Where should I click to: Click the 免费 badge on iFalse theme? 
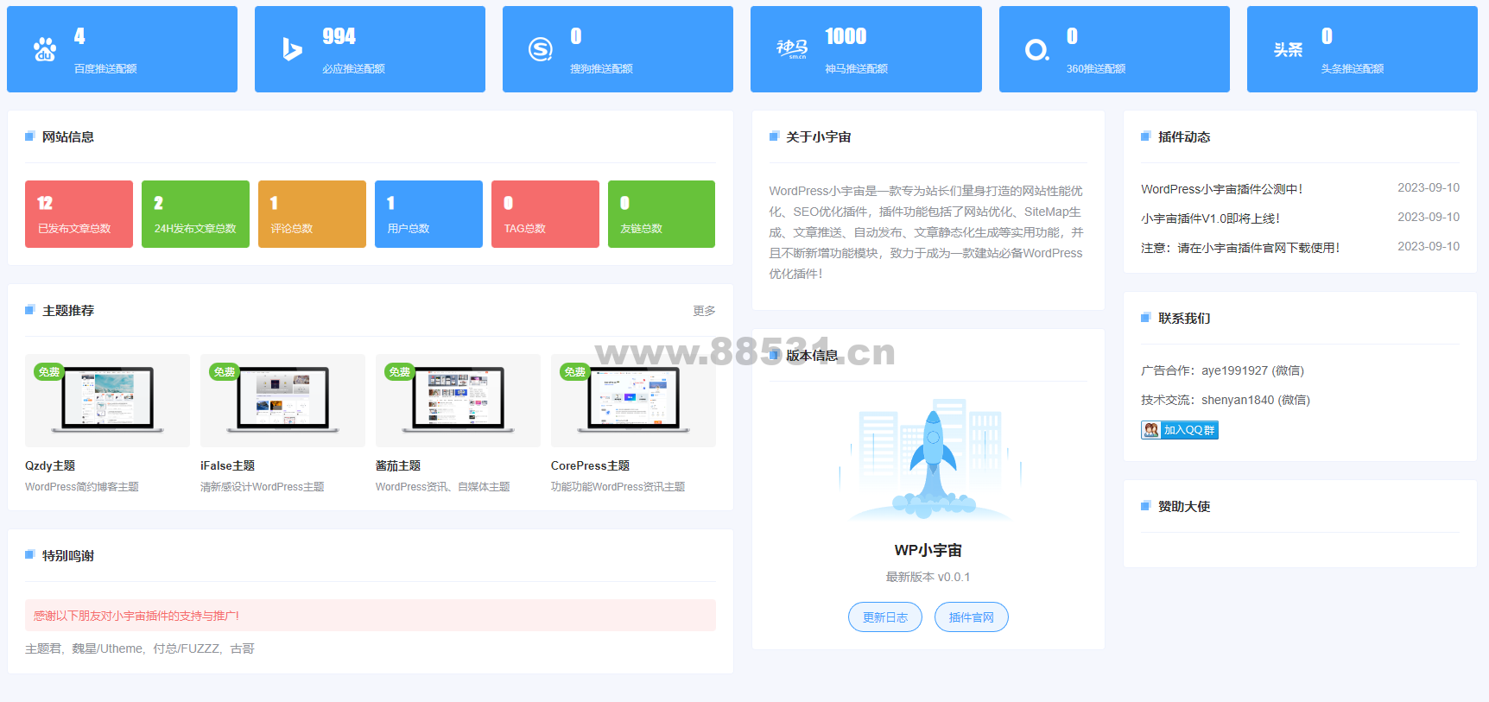tap(225, 372)
